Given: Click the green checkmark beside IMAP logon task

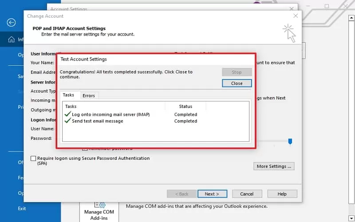Looking at the screenshot, I should 68,114.
